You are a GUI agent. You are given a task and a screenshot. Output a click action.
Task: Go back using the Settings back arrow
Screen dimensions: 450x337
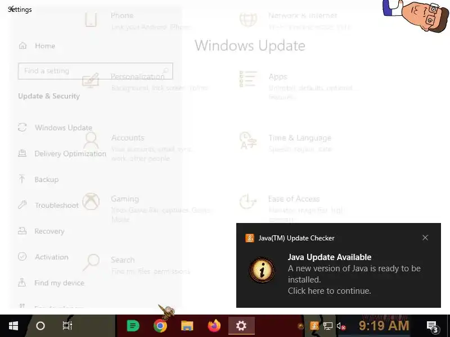point(11,9)
